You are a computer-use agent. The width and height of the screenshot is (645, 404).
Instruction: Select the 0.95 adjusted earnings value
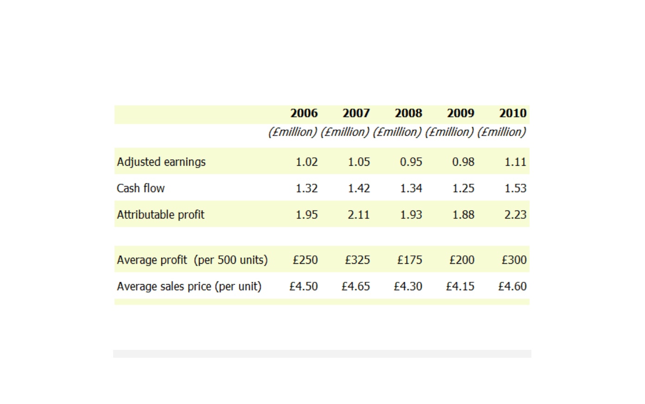(x=411, y=162)
